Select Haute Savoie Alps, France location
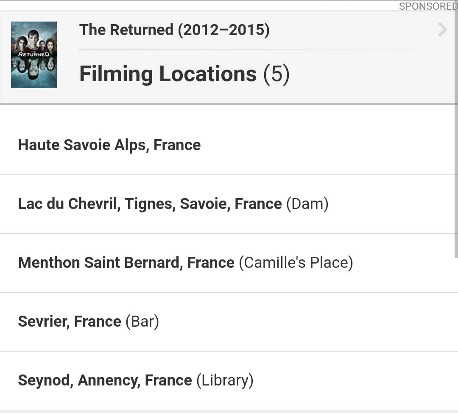 109,145
